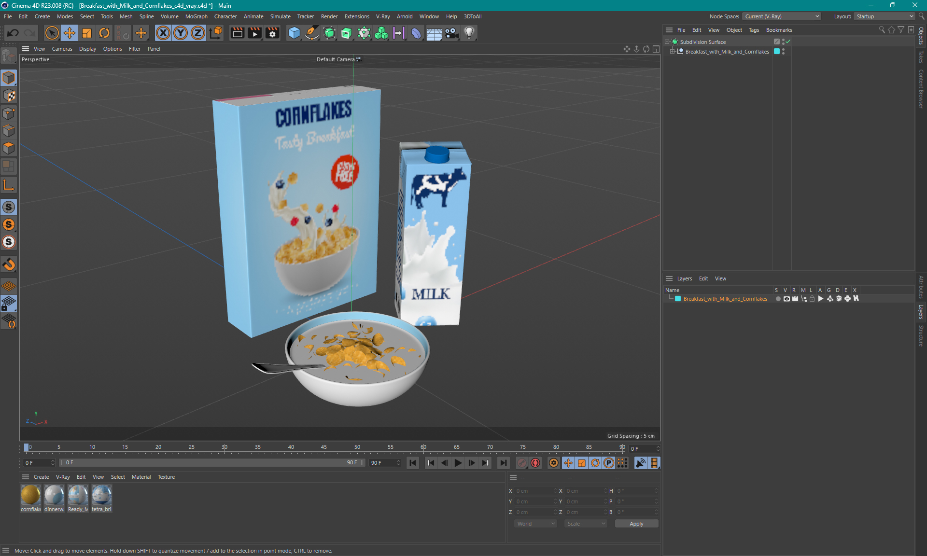Switch to Texture mode icon

(x=9, y=96)
